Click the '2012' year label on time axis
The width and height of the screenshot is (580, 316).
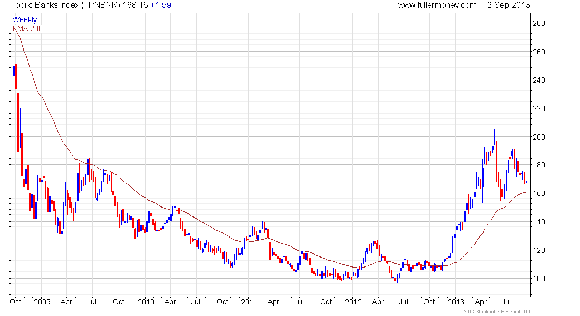tap(353, 302)
